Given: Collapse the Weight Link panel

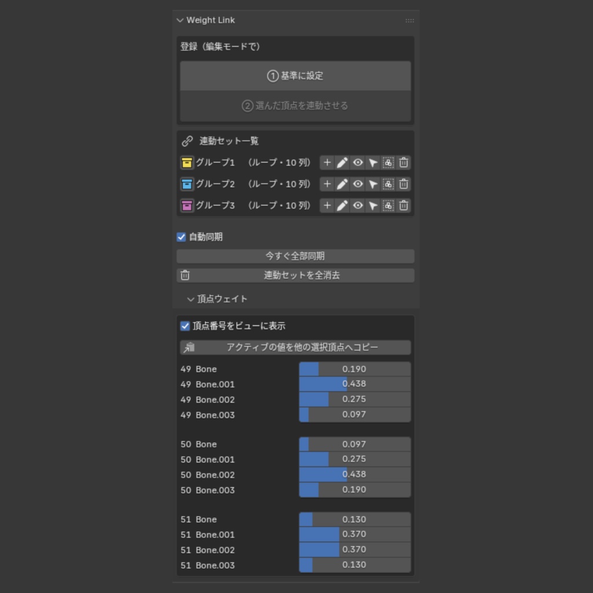Looking at the screenshot, I should (180, 20).
